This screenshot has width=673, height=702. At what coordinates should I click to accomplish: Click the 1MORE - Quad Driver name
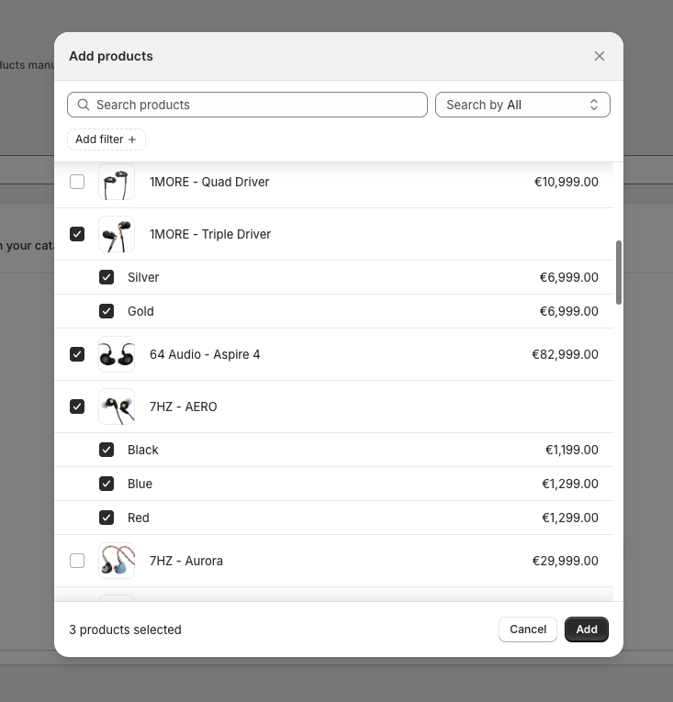coord(209,182)
